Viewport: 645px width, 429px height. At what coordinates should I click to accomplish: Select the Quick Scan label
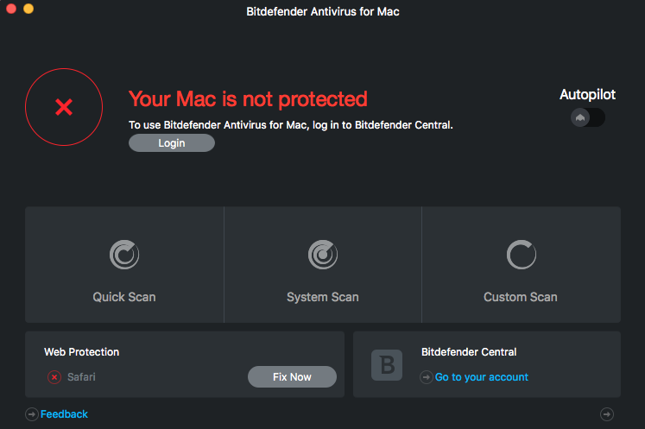click(x=124, y=297)
